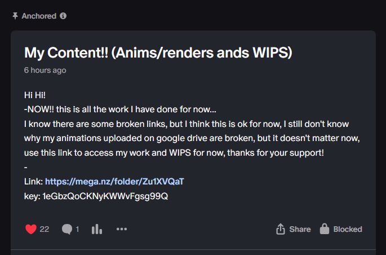
Task: Open the "My Content!!" post title
Action: coord(157,52)
